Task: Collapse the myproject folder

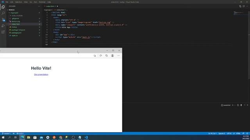Action: 24,13
